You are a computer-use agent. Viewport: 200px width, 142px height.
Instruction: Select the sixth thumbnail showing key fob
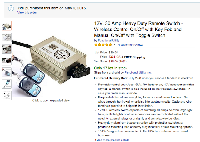(7, 84)
